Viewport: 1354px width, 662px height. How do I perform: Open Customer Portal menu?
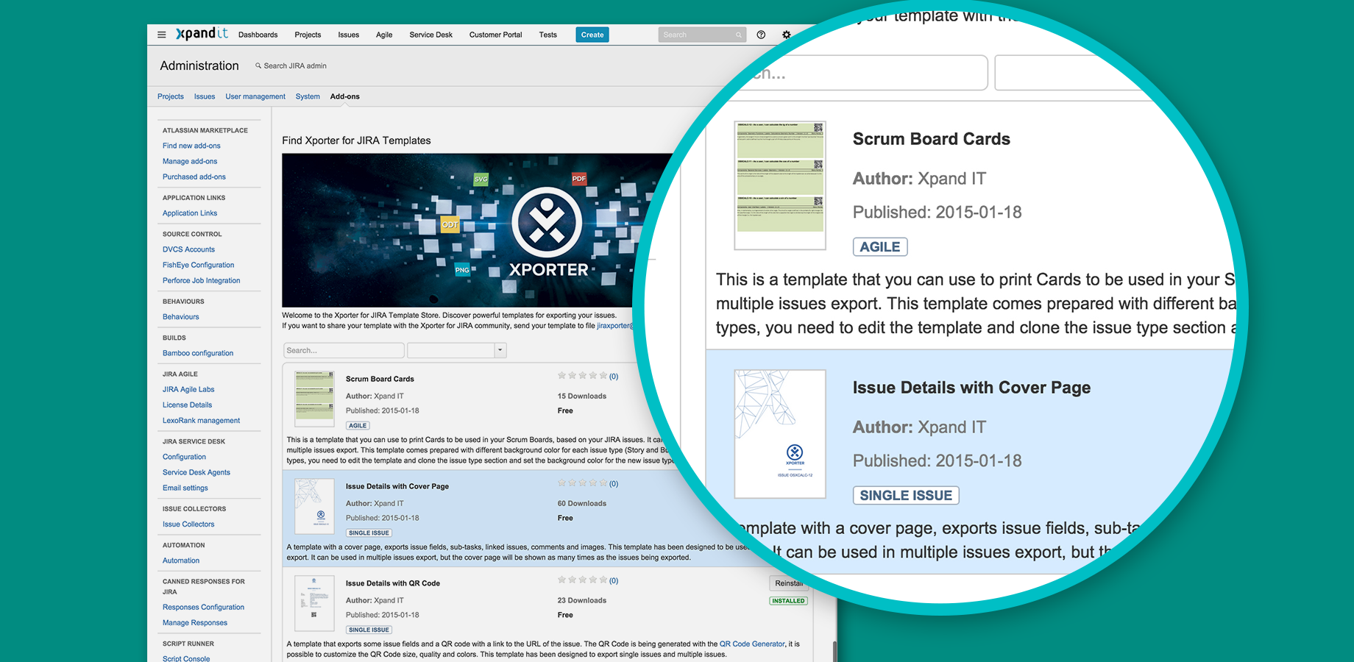(495, 35)
